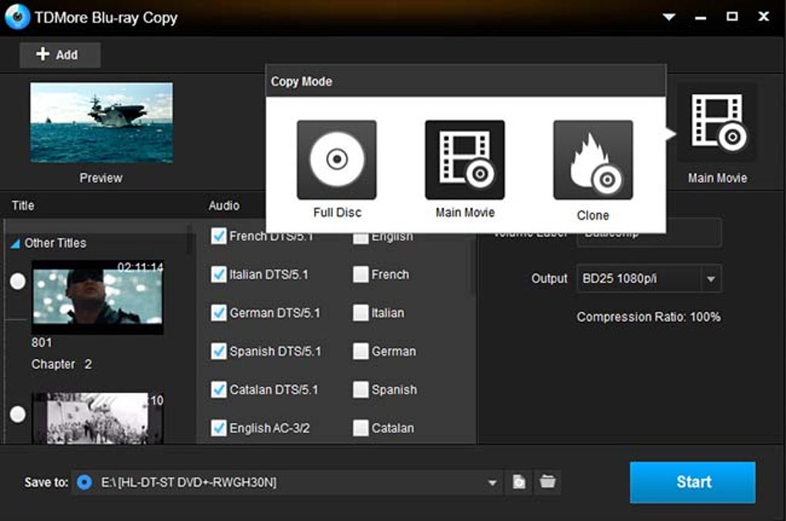Click the Chapter 2 text under title 801
The width and height of the screenshot is (786, 521).
[62, 364]
